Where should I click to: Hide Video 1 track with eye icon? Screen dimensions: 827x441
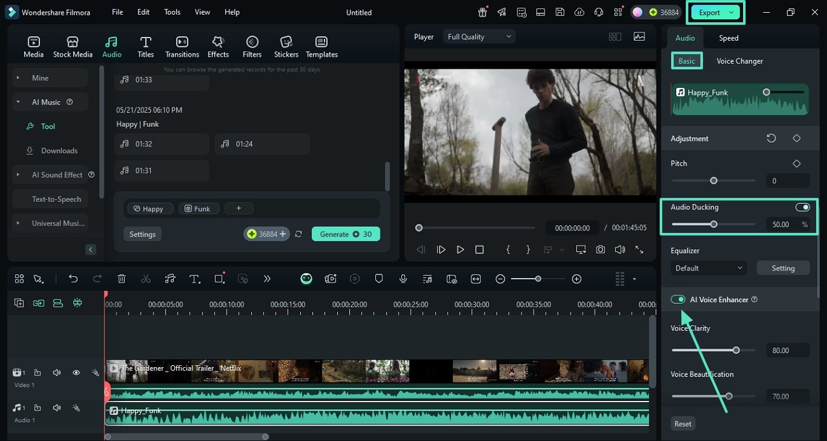click(x=76, y=372)
